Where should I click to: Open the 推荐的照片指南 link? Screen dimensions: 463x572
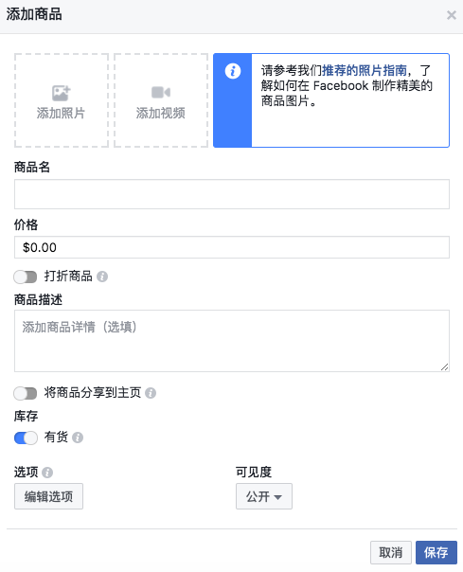click(365, 70)
